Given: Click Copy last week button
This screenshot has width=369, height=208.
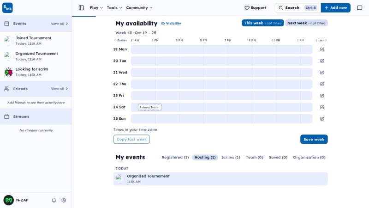Looking at the screenshot, I should click(x=131, y=139).
